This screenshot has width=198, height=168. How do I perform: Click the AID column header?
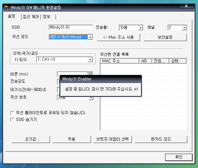145,61
